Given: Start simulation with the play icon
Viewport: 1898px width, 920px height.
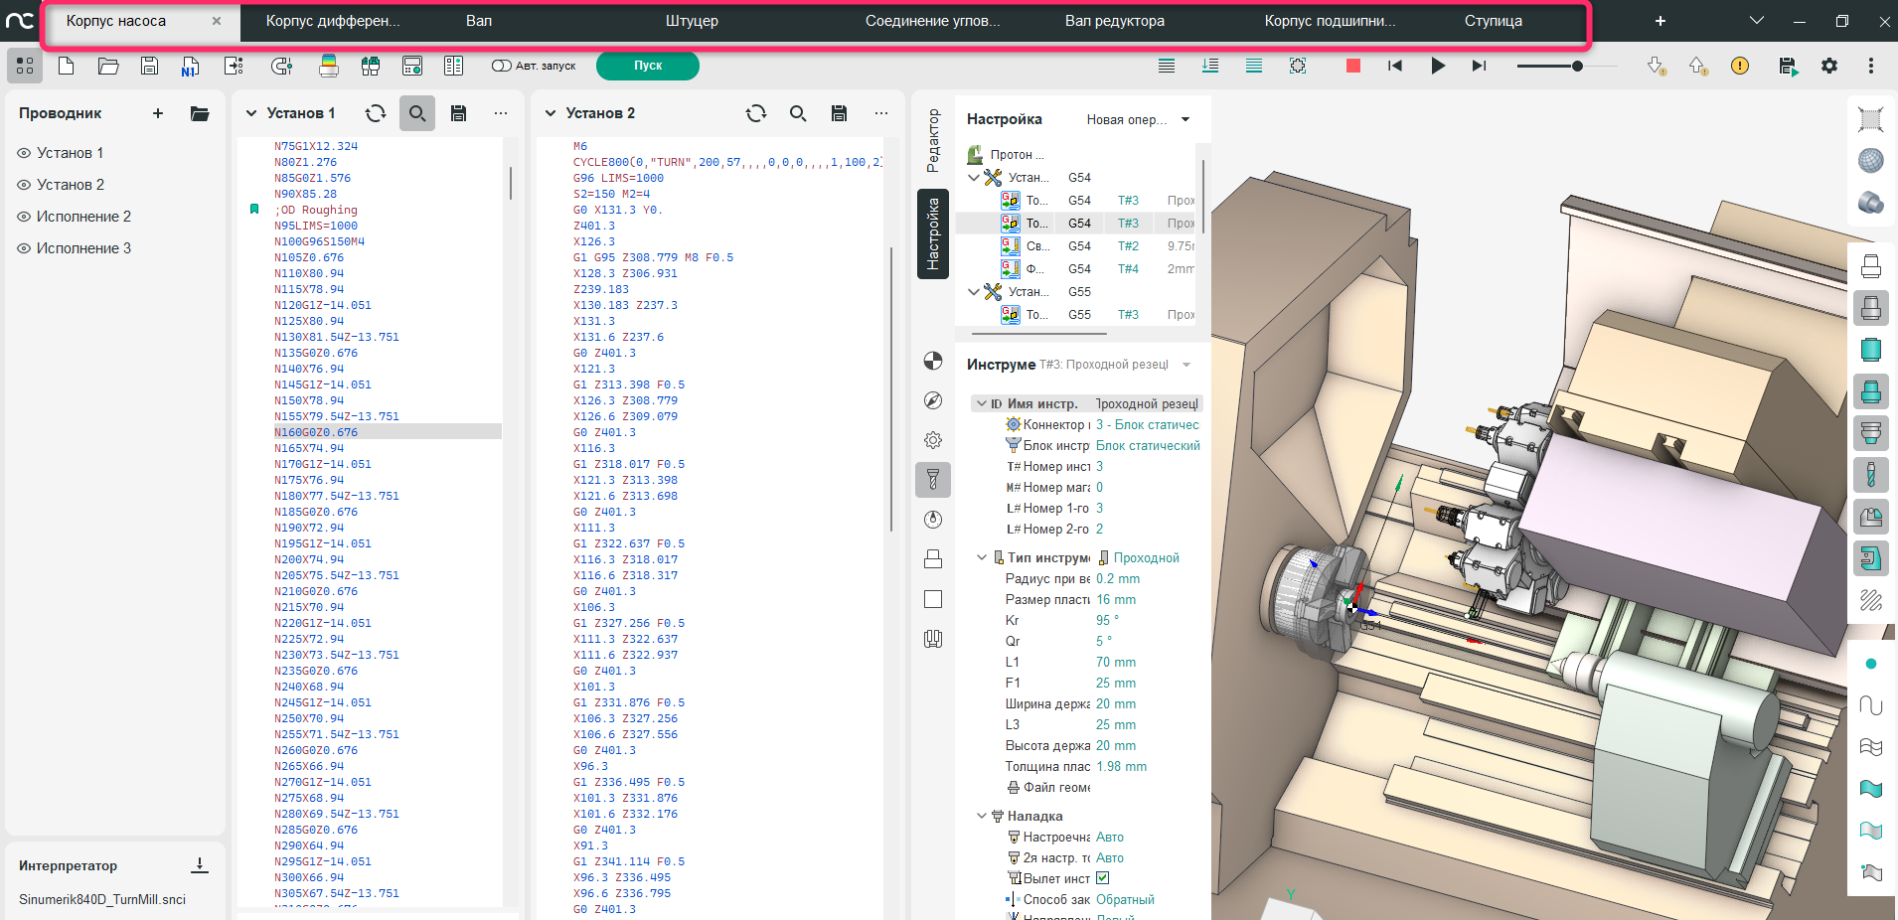Looking at the screenshot, I should (1437, 66).
